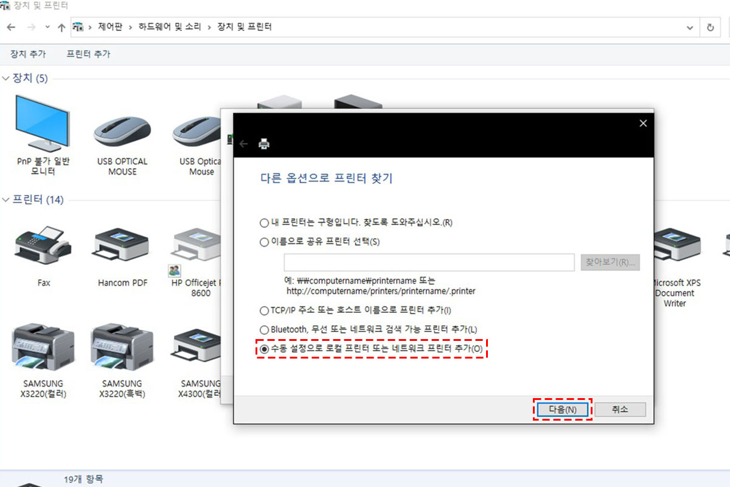Click 장치 및 프린터 breadcrumb item
This screenshot has height=487, width=730.
(244, 27)
